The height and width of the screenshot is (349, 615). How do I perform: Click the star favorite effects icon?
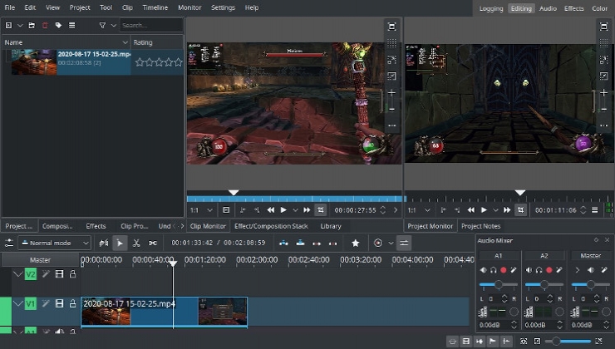(356, 243)
